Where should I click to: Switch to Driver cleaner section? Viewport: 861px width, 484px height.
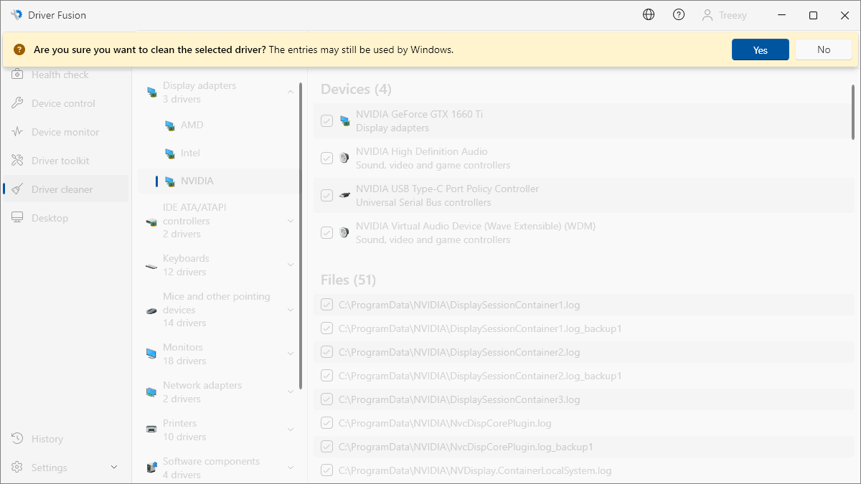click(62, 189)
